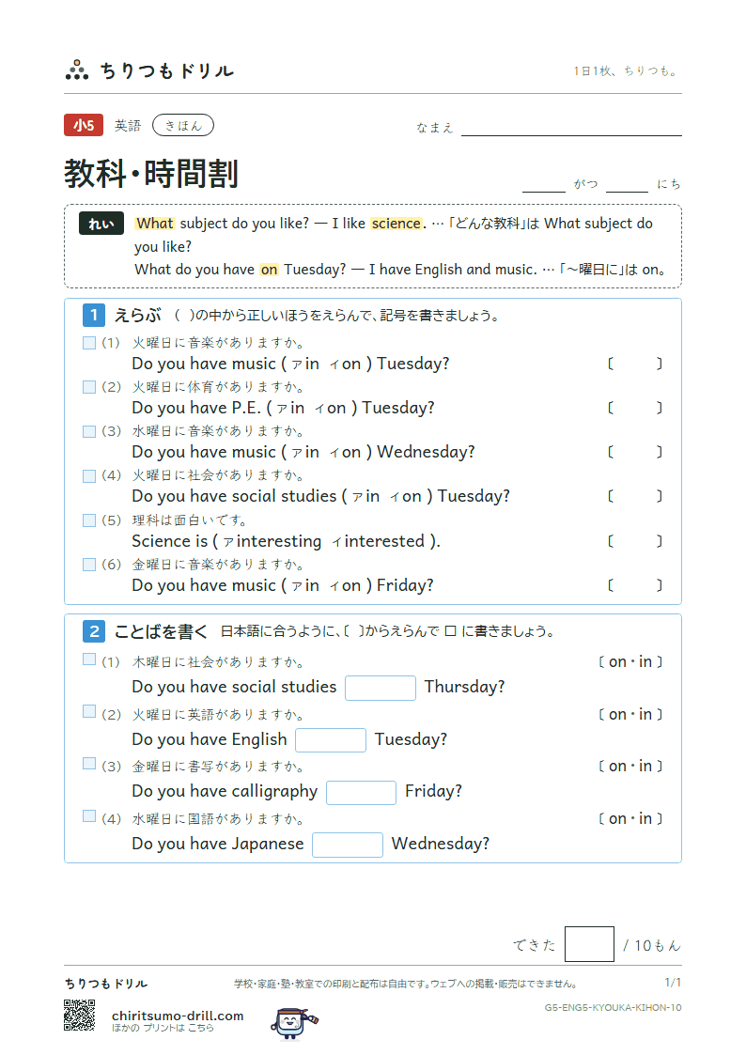Click the mascot character icon in footer
Screen dimensions: 746x1055
point(294,1023)
